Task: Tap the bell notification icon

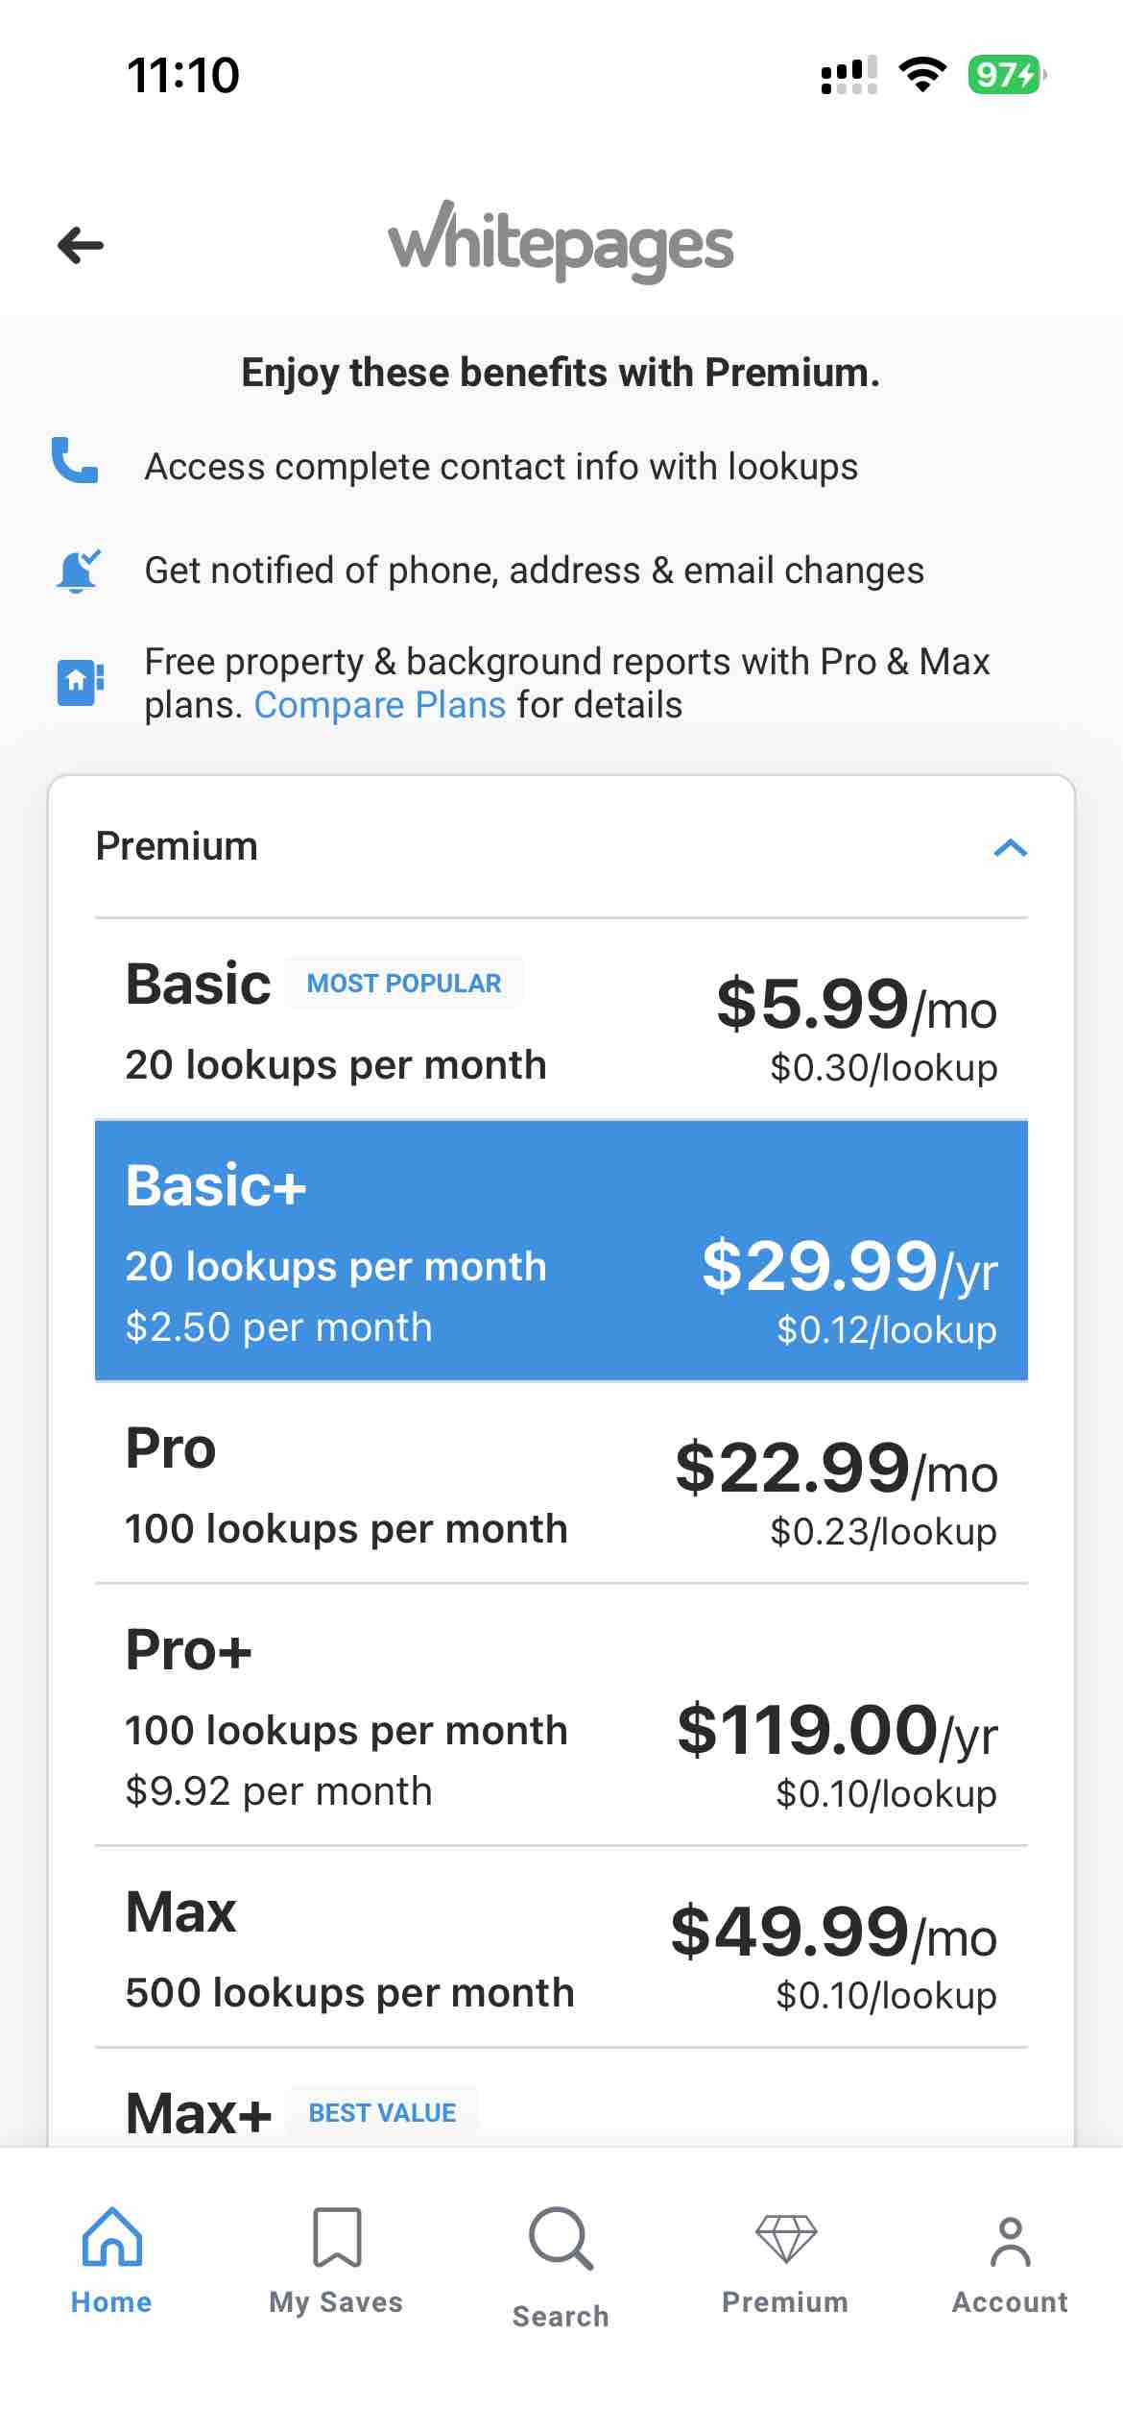Action: click(77, 569)
